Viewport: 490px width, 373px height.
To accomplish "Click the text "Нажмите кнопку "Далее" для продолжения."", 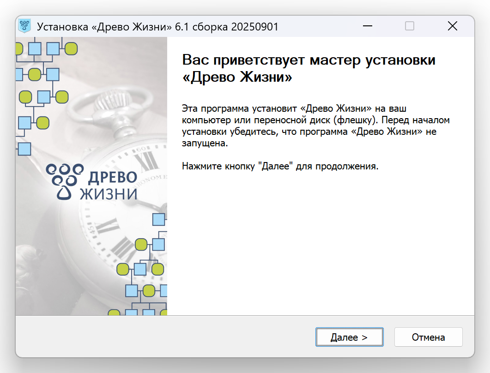I will coord(280,166).
